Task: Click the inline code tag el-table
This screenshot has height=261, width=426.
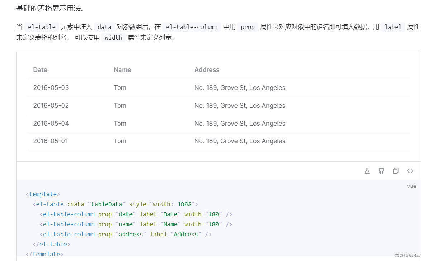Action: tap(42, 27)
